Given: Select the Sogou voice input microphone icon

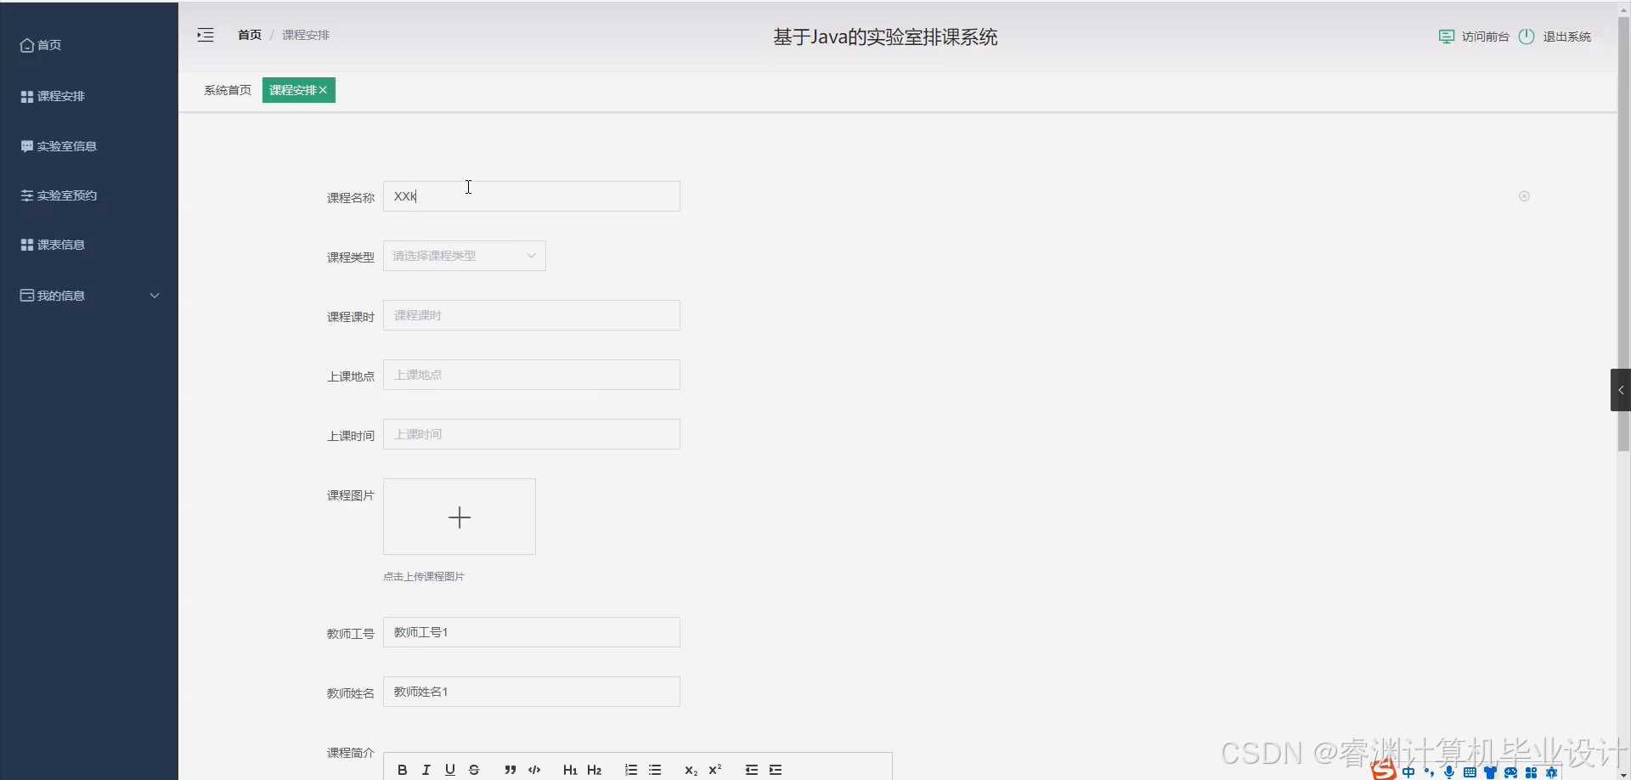Looking at the screenshot, I should (1449, 772).
